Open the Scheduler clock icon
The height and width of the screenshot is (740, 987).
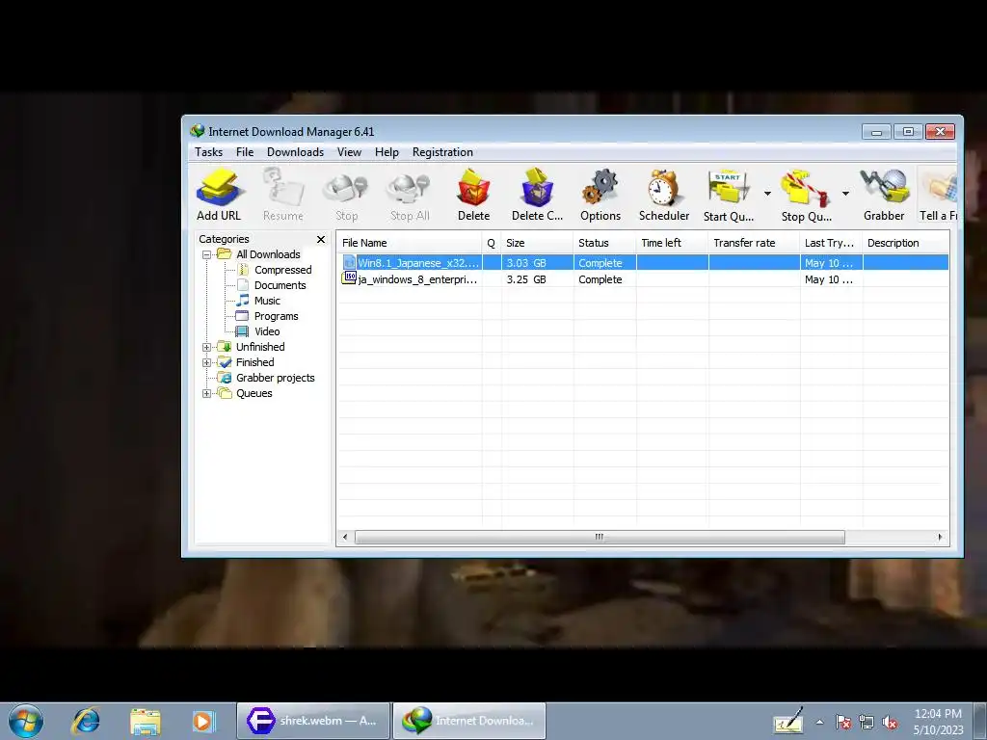[664, 195]
